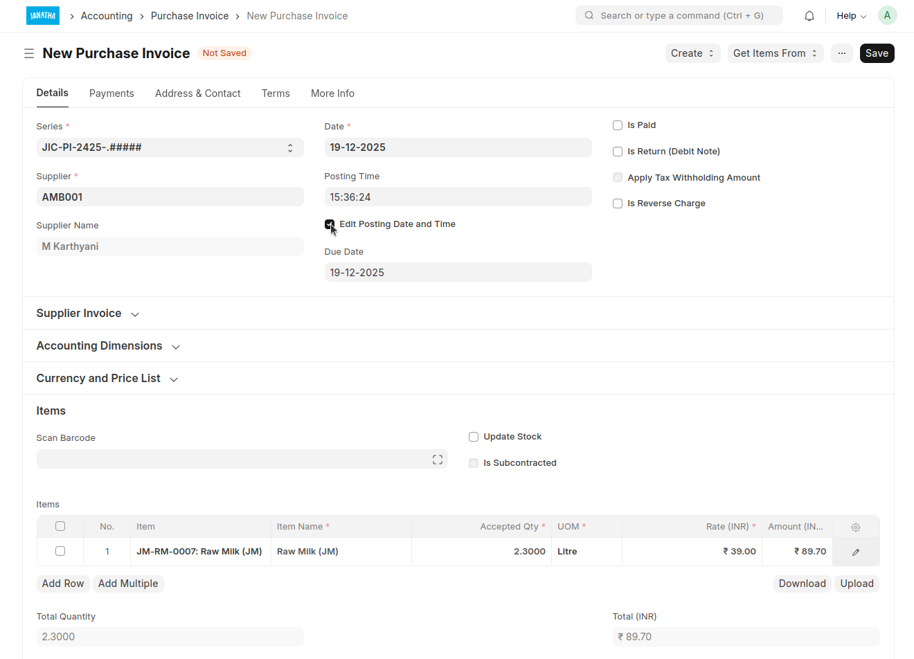Uncheck Edit Posting Date and Time
The image size is (914, 659).
coord(330,224)
